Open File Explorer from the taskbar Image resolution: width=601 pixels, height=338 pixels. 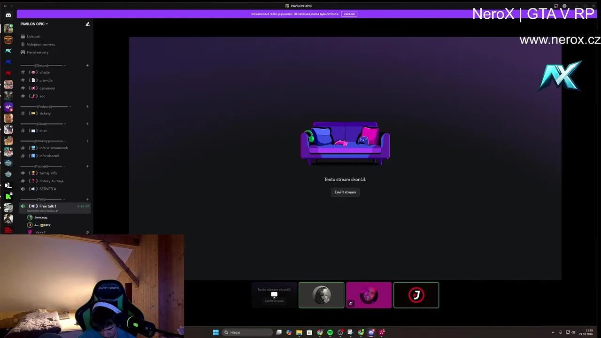click(299, 332)
